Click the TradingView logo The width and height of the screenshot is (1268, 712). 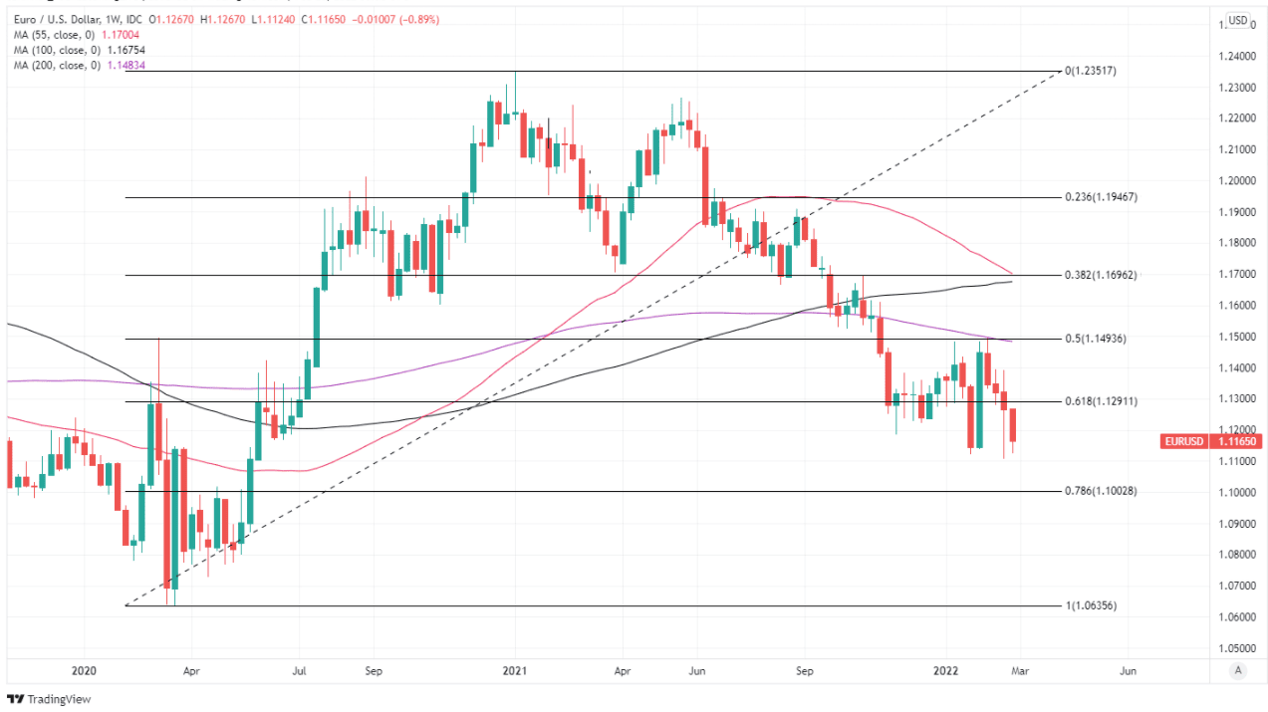49,699
